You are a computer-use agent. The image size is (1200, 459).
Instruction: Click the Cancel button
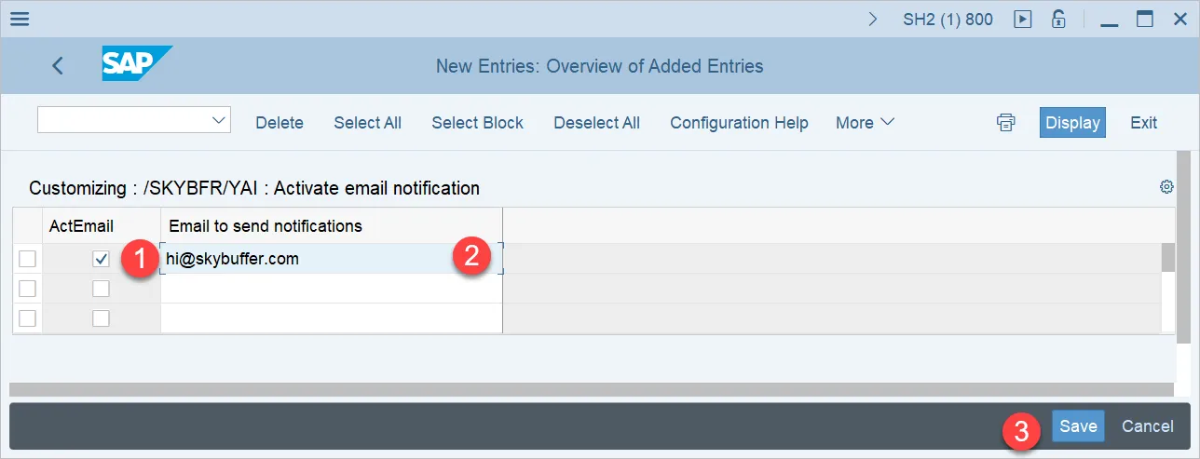(1147, 426)
